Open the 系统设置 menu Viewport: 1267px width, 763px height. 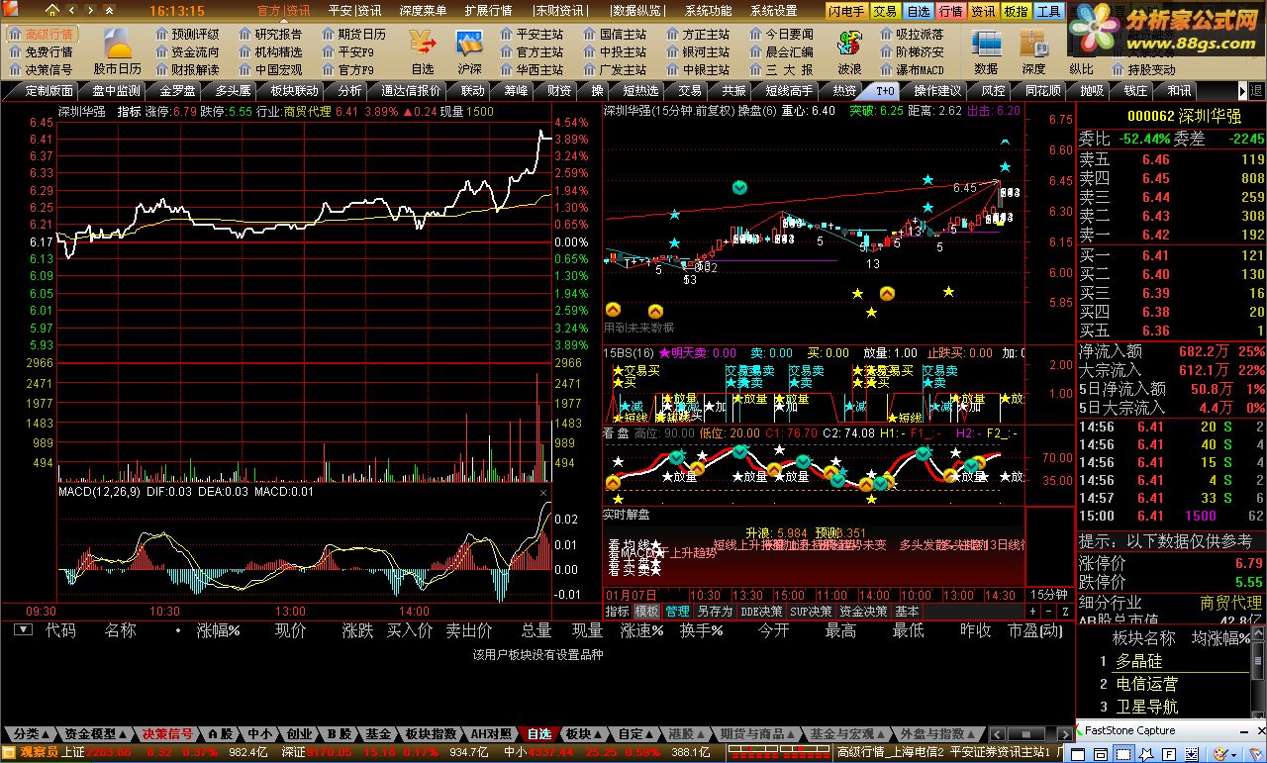pyautogui.click(x=773, y=11)
